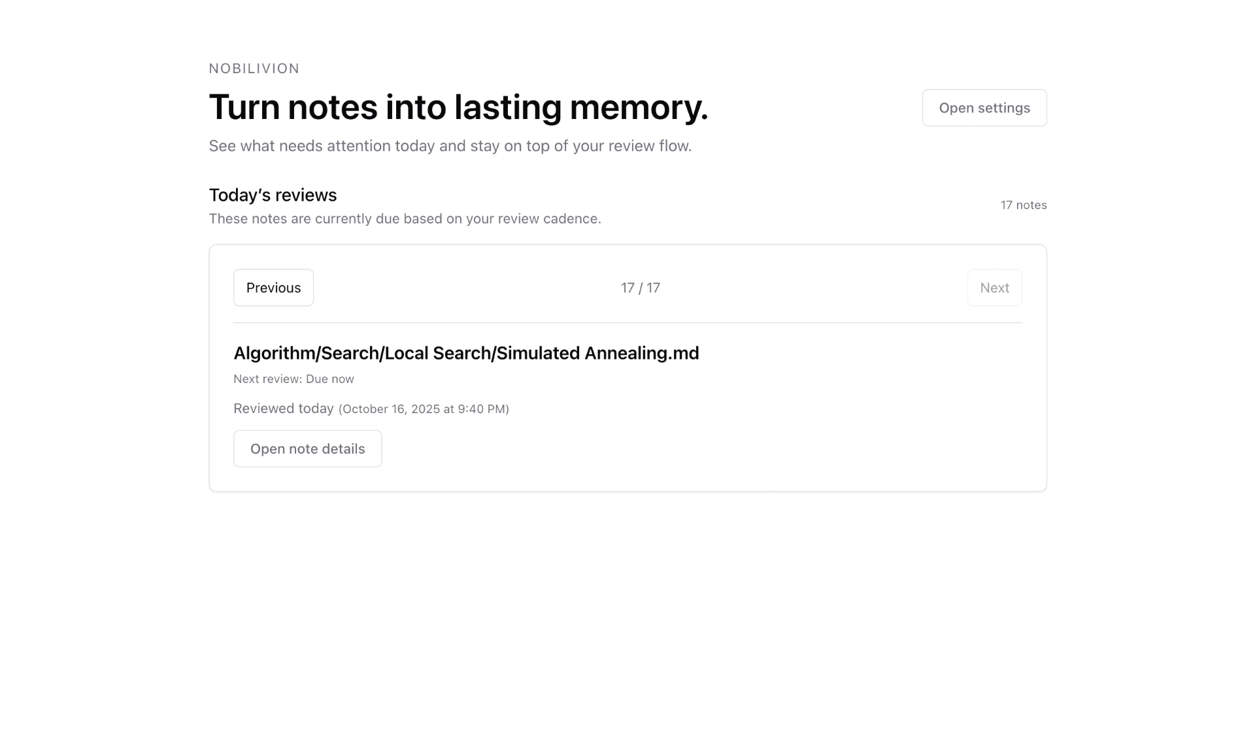Screen dimensions: 1255x753
Task: Select the Simulated Annealing.md note title
Action: pos(466,353)
